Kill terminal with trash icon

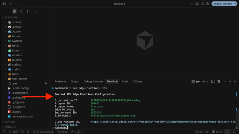pos(219,81)
